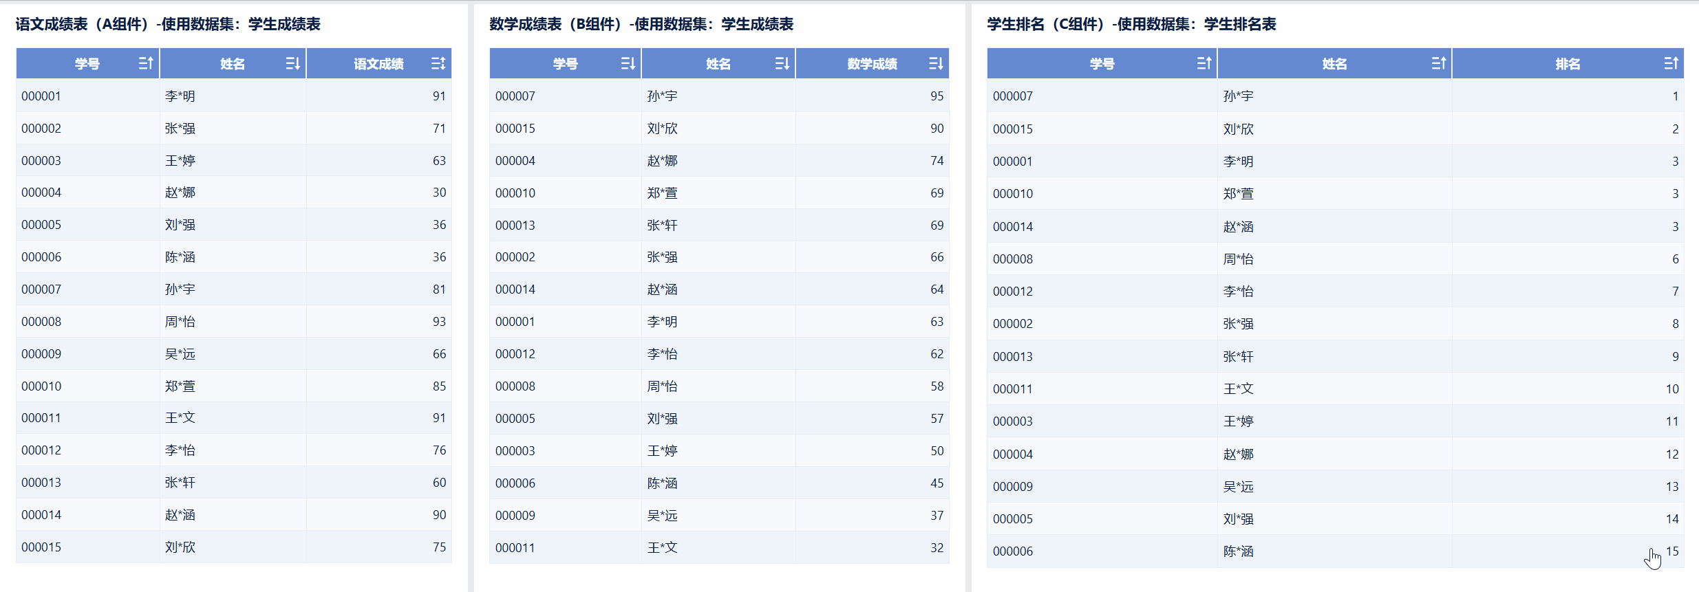Click sort icon on 学号 in 学生排名 table
Image resolution: width=1699 pixels, height=592 pixels.
pyautogui.click(x=1204, y=63)
